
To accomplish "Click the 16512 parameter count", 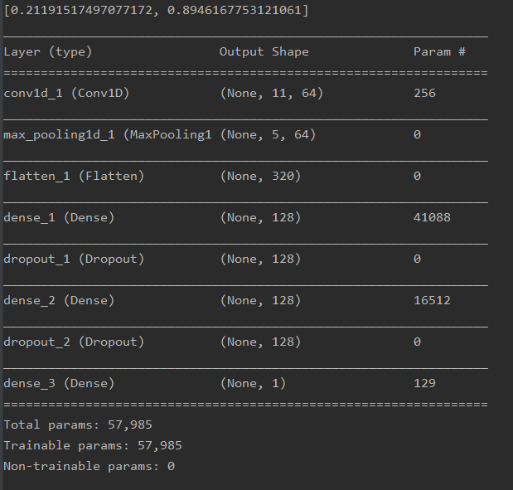I will (x=432, y=300).
